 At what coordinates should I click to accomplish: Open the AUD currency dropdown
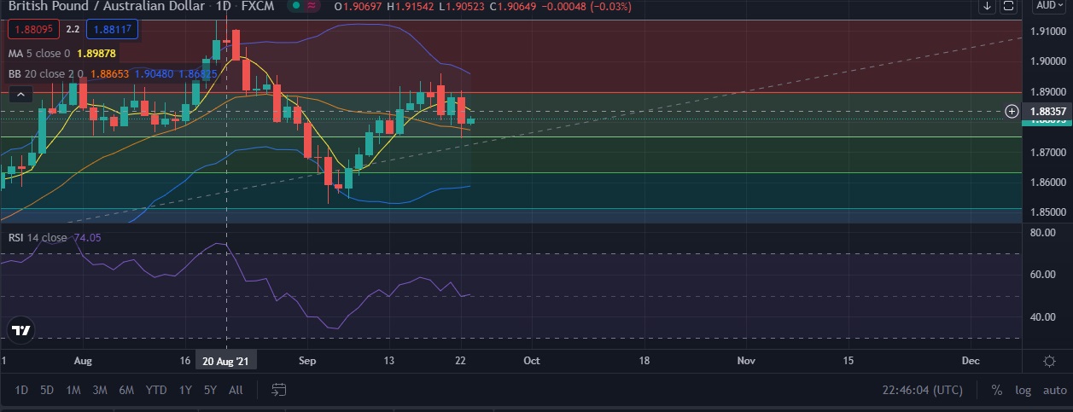[1049, 6]
